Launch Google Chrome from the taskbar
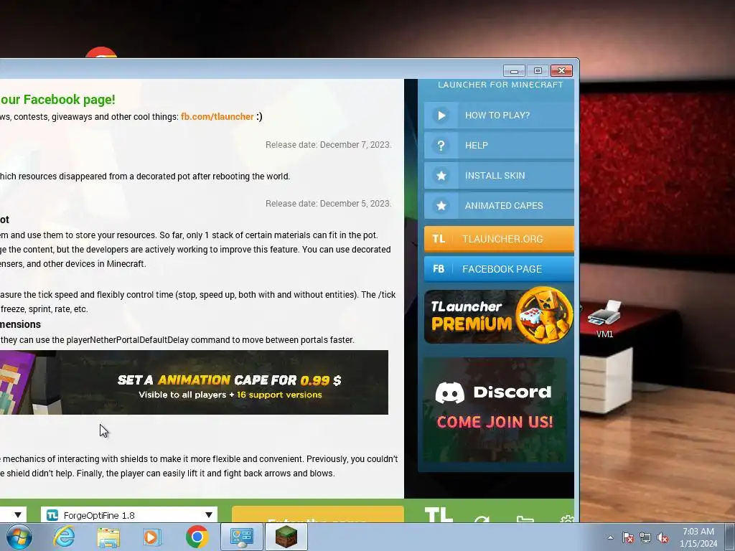 click(197, 537)
